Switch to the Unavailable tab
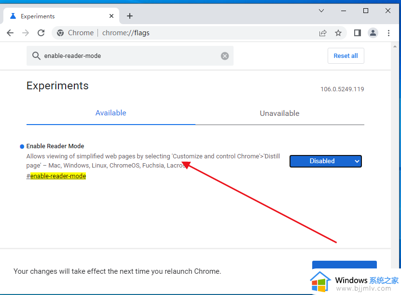The image size is (401, 295). coord(279,113)
